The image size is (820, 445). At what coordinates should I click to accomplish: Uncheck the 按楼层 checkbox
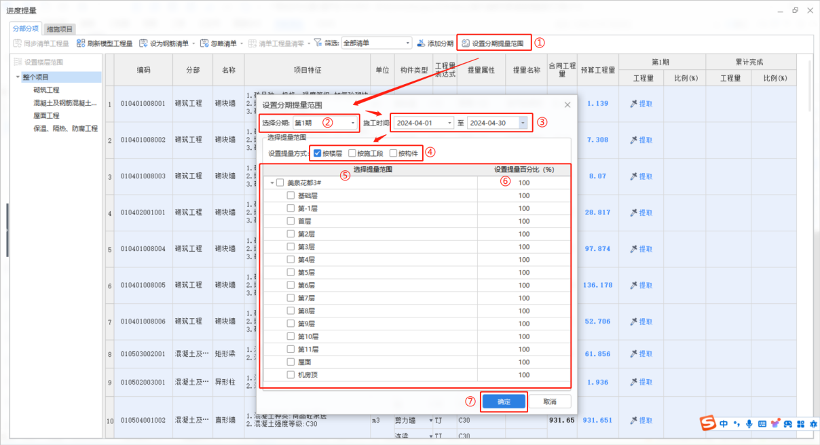tap(317, 153)
